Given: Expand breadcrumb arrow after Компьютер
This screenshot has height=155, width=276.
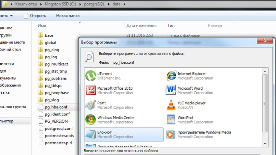Looking at the screenshot, I should (x=42, y=4).
